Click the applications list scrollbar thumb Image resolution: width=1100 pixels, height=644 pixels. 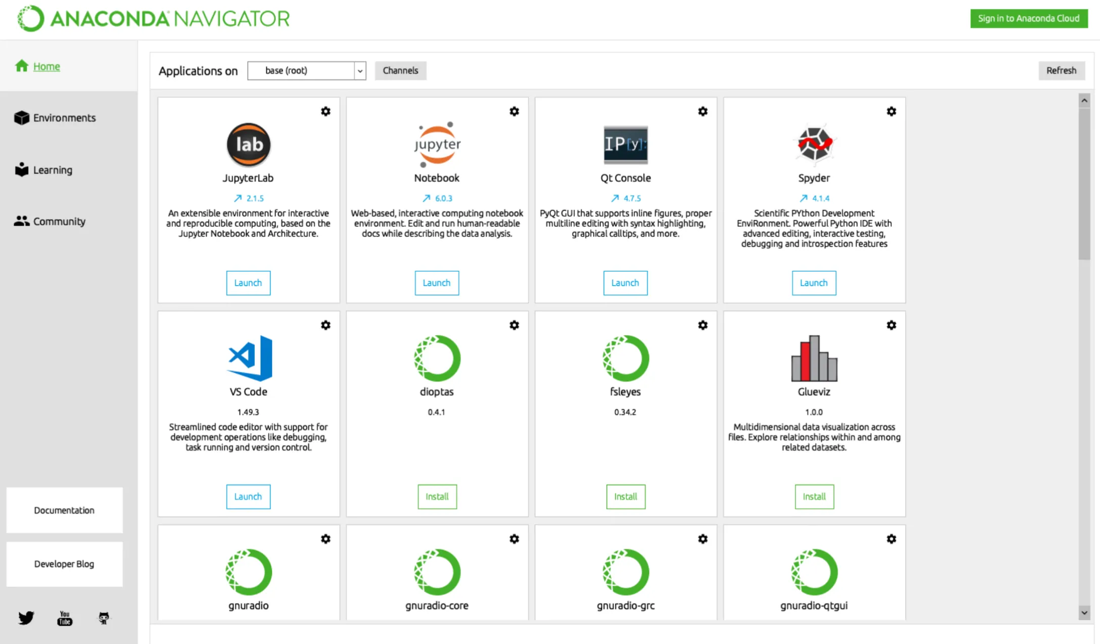pos(1084,184)
